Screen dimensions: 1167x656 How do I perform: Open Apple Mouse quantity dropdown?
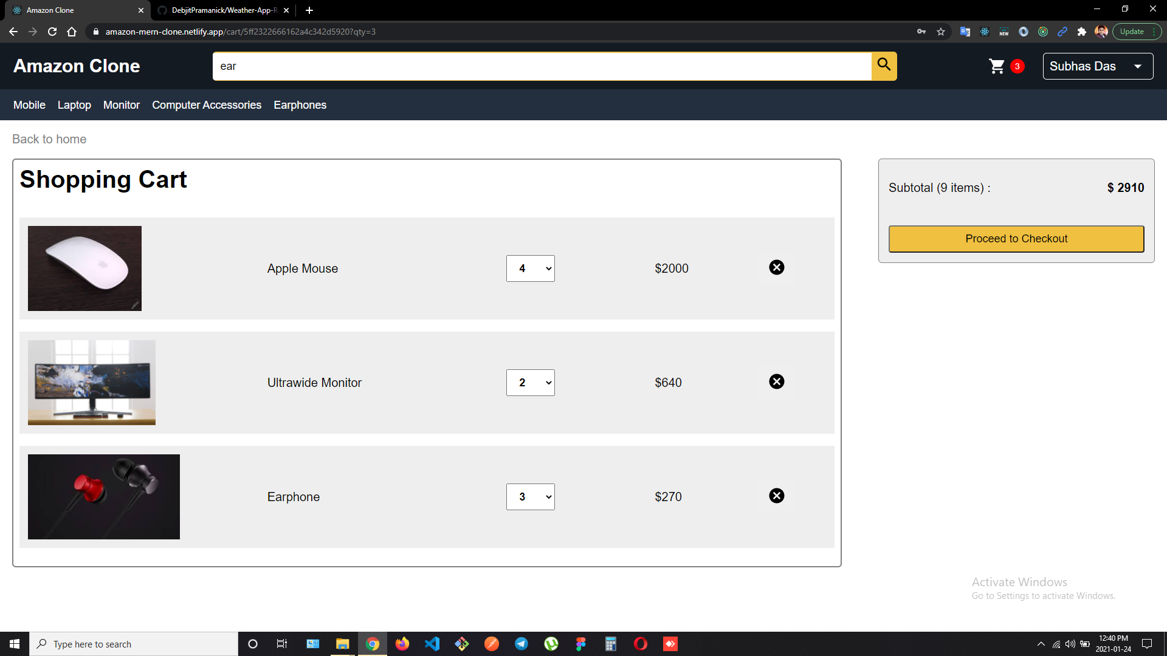point(530,268)
